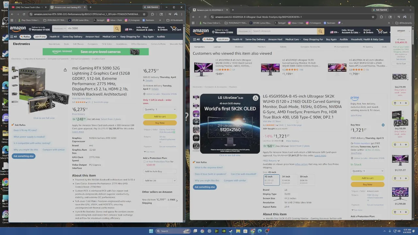Share the MSI RTX 5090 product image

(x=65, y=70)
